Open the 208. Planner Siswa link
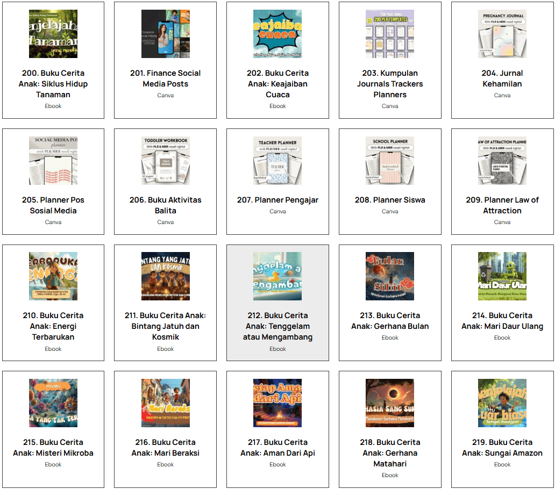 pos(390,200)
